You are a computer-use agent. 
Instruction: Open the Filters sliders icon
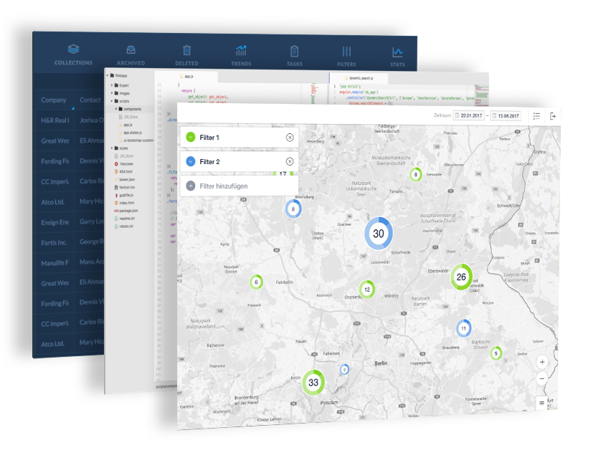pos(346,54)
